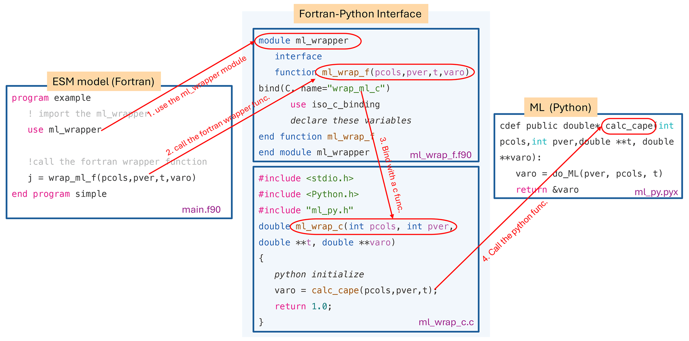Select the j = wrap_ml_f call line
The width and height of the screenshot is (689, 341).
(112, 178)
